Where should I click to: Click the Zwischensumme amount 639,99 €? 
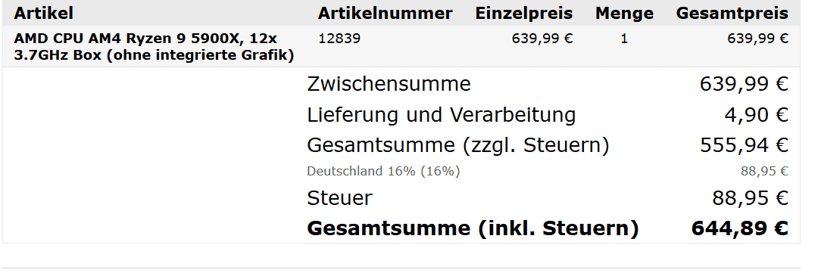click(x=744, y=84)
